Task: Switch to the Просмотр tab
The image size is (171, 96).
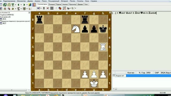Action: pyautogui.click(x=72, y=4)
